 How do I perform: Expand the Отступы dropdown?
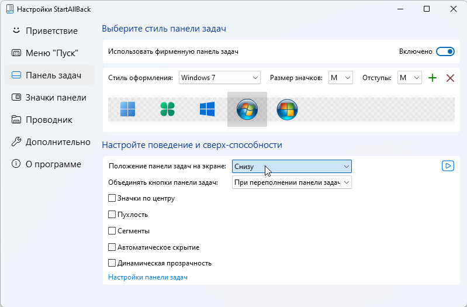pyautogui.click(x=410, y=78)
